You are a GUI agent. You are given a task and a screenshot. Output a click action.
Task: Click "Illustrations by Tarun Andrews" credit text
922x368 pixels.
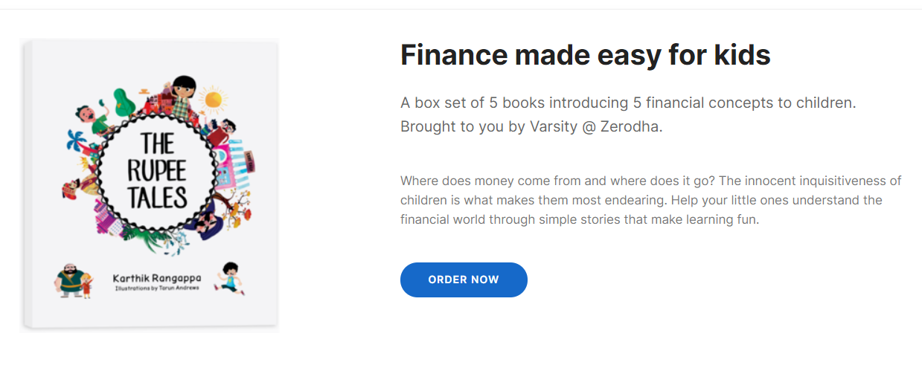click(156, 287)
